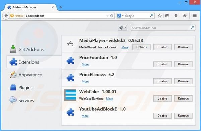Screen dimensions: 201x131
Task: Click the Firefox identity icon in address bar
Action: pos(17,16)
